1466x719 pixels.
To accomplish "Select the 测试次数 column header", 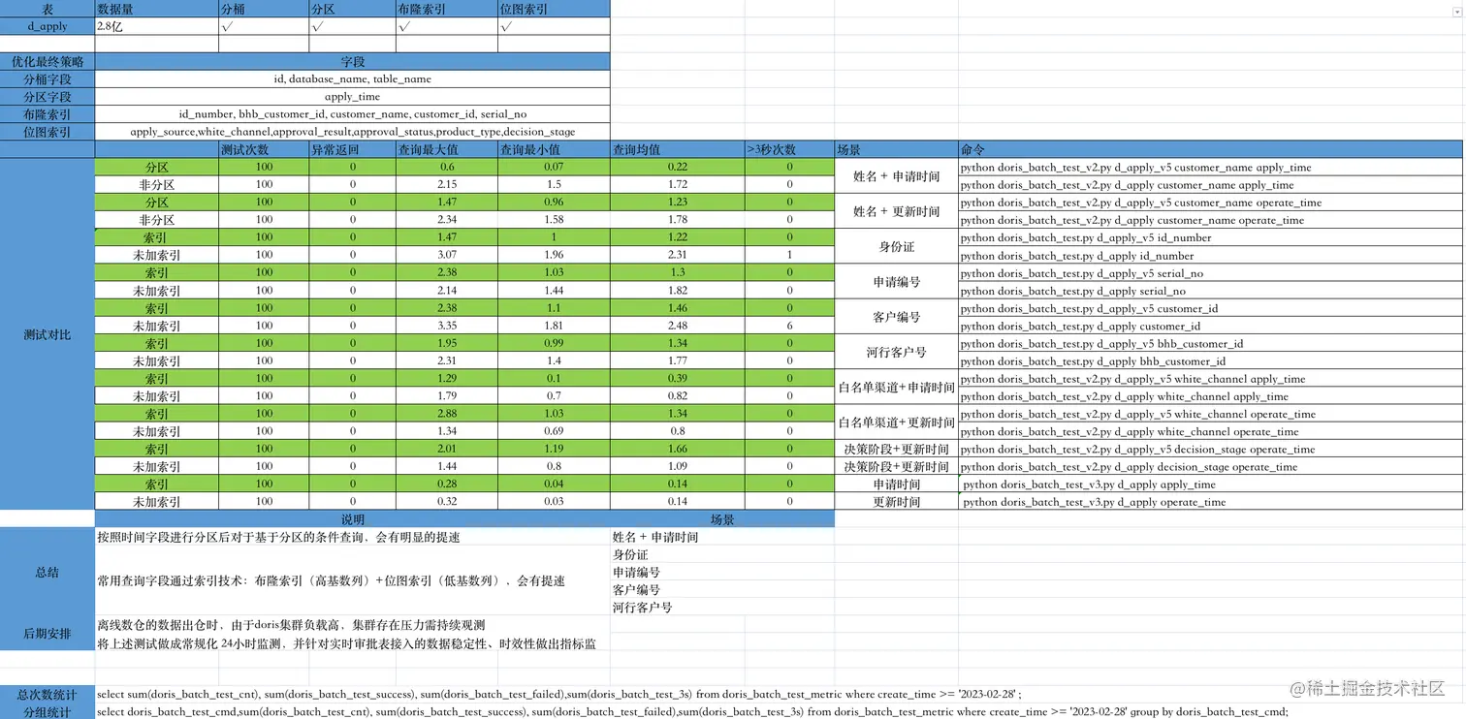I will tap(264, 149).
